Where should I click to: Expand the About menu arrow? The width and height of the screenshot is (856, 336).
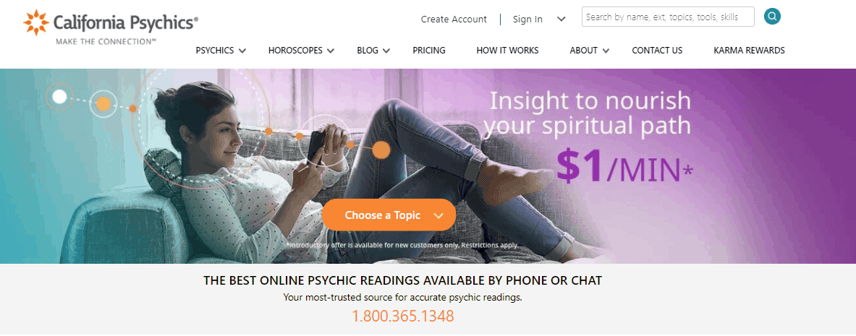(x=606, y=51)
